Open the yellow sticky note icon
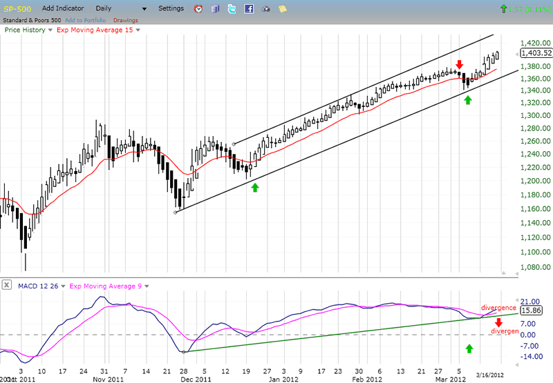The height and width of the screenshot is (383, 553). (x=283, y=9)
